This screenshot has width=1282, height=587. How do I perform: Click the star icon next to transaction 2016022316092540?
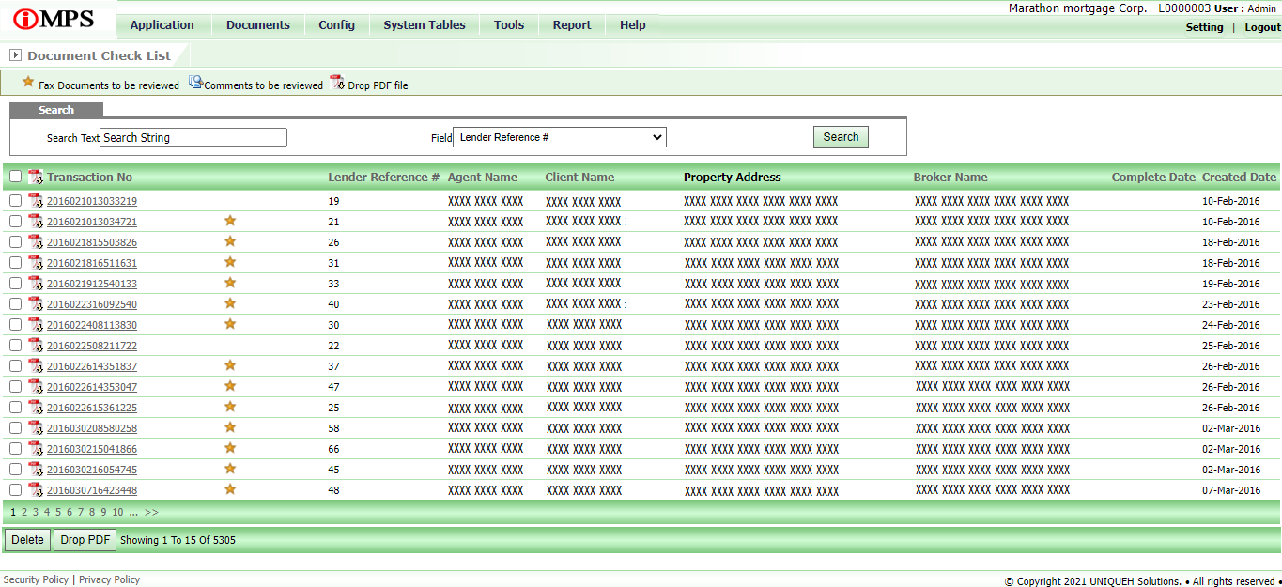click(230, 303)
